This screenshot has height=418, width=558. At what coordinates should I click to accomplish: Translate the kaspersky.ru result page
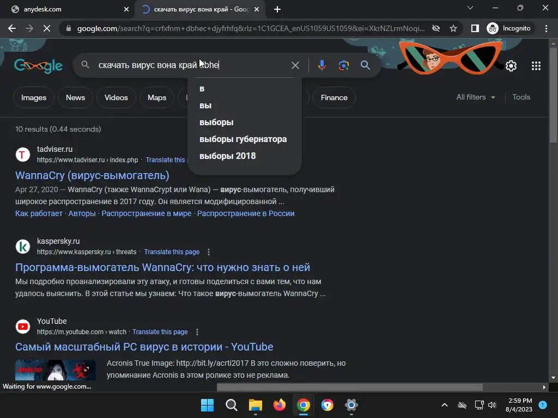pos(172,251)
